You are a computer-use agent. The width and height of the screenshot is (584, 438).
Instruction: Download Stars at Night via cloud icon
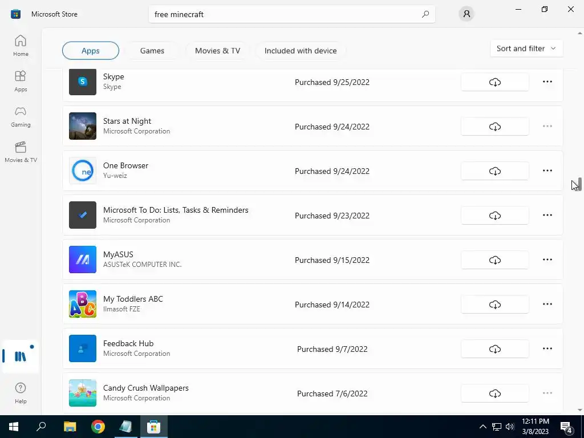pyautogui.click(x=494, y=127)
